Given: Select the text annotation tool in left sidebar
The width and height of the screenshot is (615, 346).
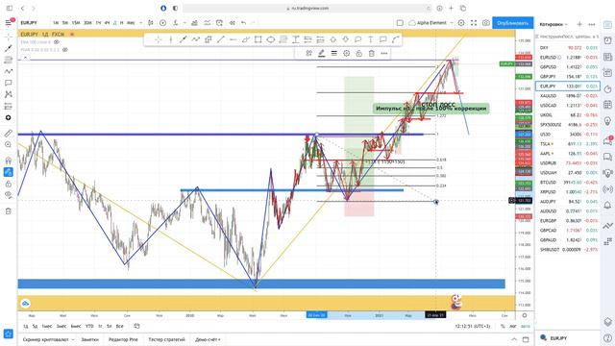Looking at the screenshot, I should 9,83.
